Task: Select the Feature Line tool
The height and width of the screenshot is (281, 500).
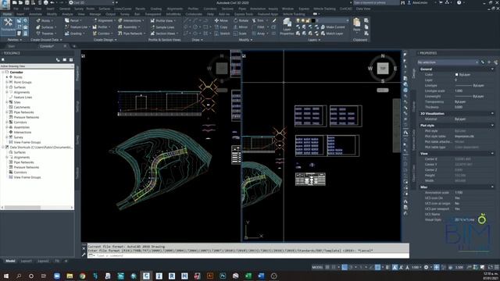Action: [x=77, y=27]
